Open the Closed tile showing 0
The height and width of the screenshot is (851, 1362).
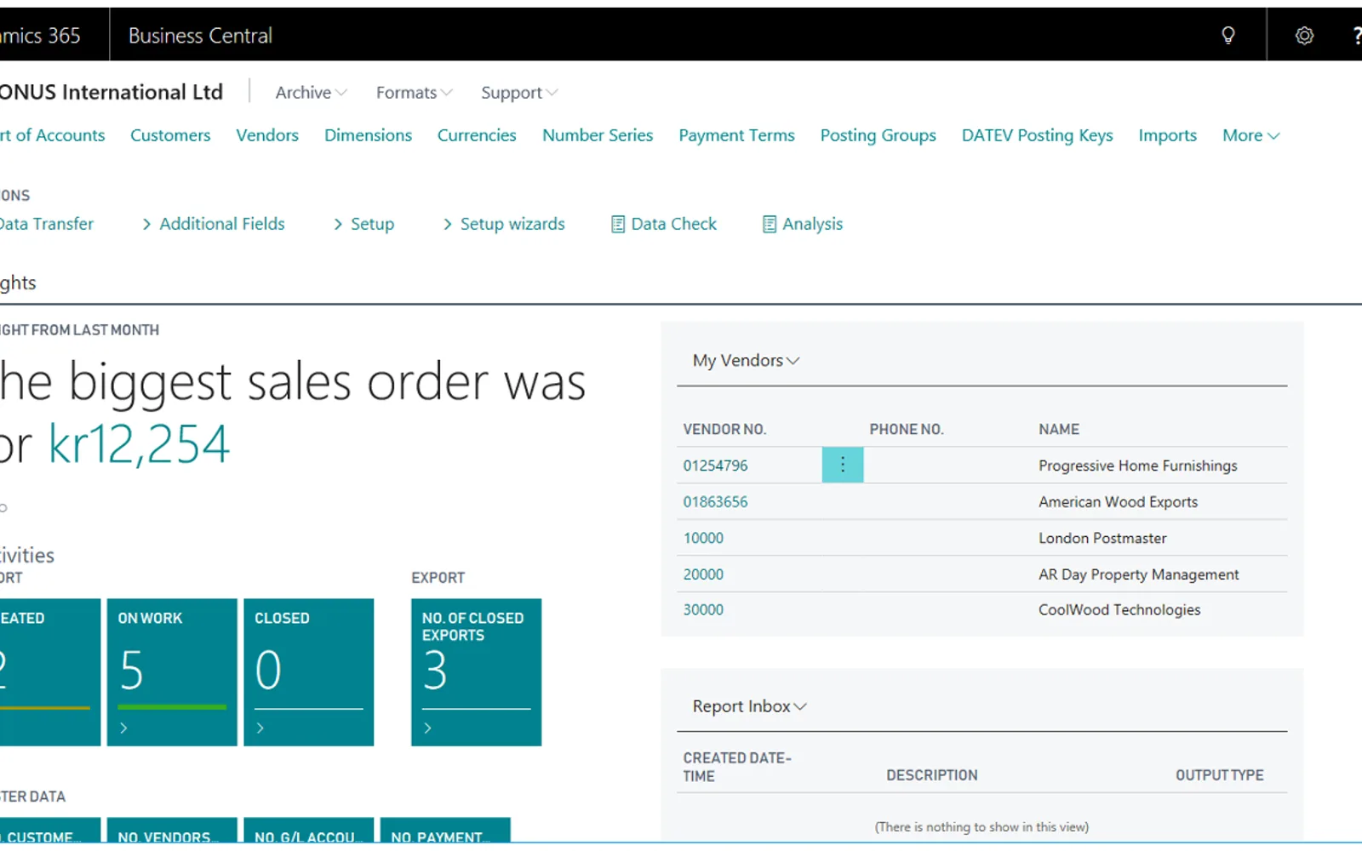pyautogui.click(x=309, y=672)
